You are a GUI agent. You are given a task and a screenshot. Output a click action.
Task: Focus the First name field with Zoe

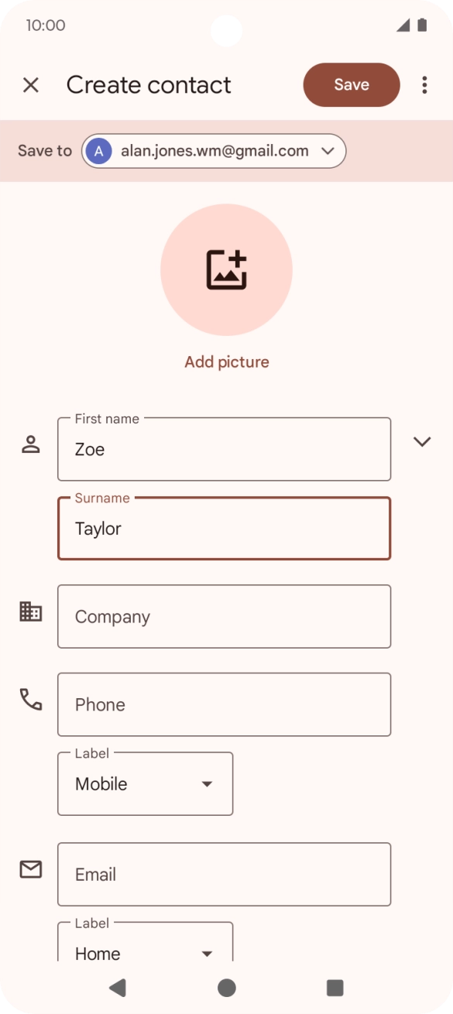(x=225, y=449)
